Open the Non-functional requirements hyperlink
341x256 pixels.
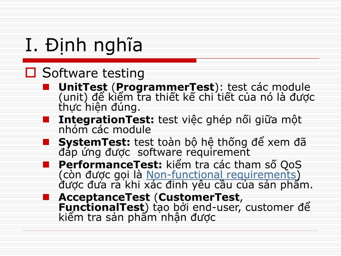pos(221,175)
